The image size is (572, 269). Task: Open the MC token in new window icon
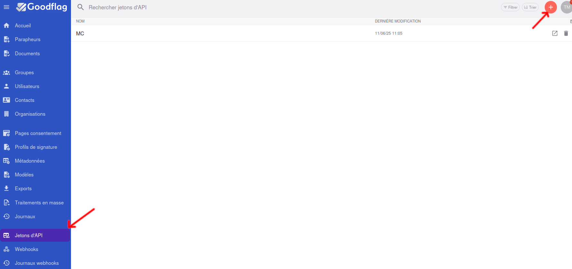[555, 33]
